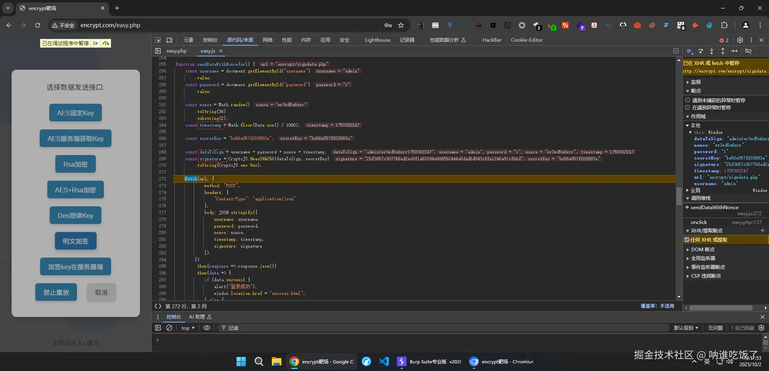Resume script execution in debugger toolbar

click(690, 51)
